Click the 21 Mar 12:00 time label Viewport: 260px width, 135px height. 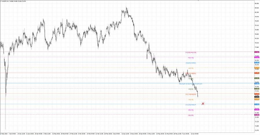99,134
